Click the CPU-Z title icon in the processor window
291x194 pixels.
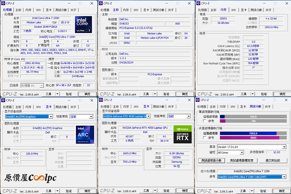click(3, 3)
